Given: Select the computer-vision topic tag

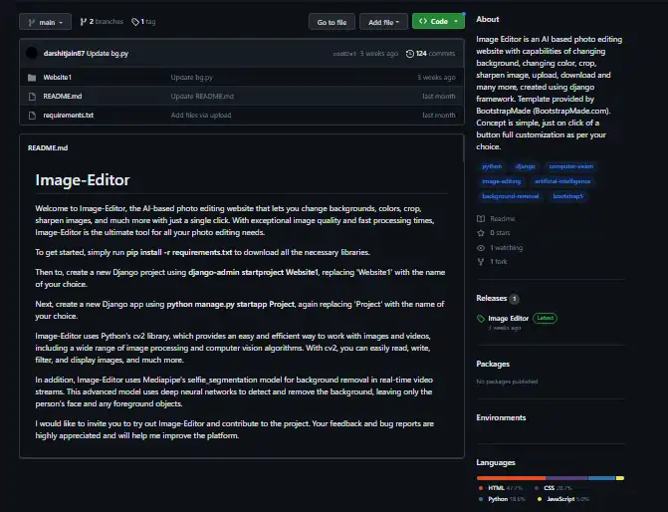Looking at the screenshot, I should 570,166.
